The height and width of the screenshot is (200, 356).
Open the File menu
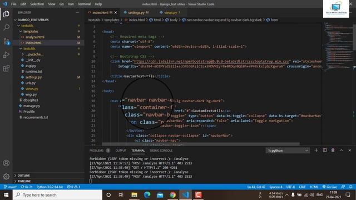coord(13,4)
